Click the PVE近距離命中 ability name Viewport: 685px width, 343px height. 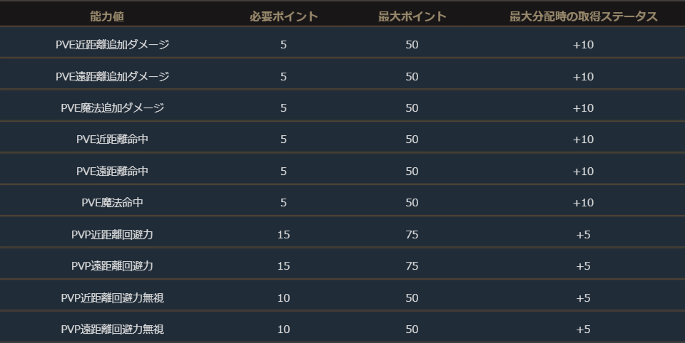point(112,139)
